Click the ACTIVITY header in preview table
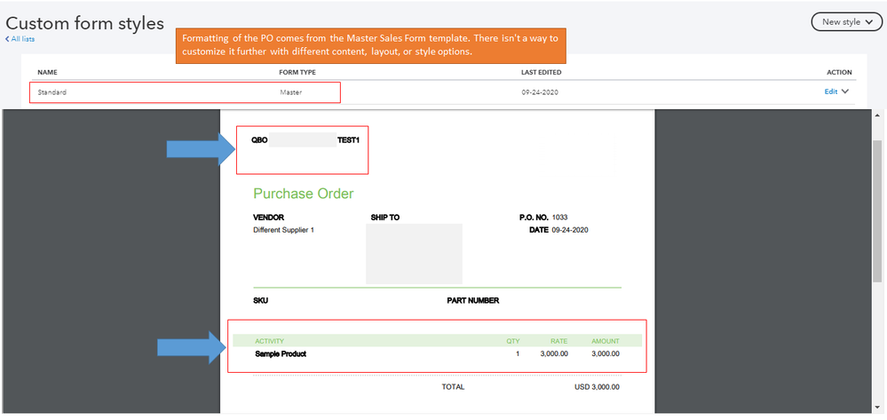Image resolution: width=887 pixels, height=420 pixels. pyautogui.click(x=269, y=341)
